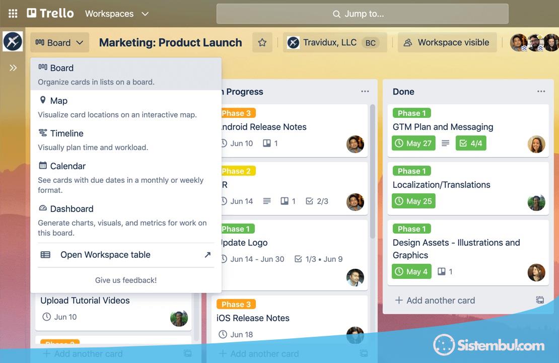Click member avatar on Update Logo card
559x363 pixels.
click(355, 277)
